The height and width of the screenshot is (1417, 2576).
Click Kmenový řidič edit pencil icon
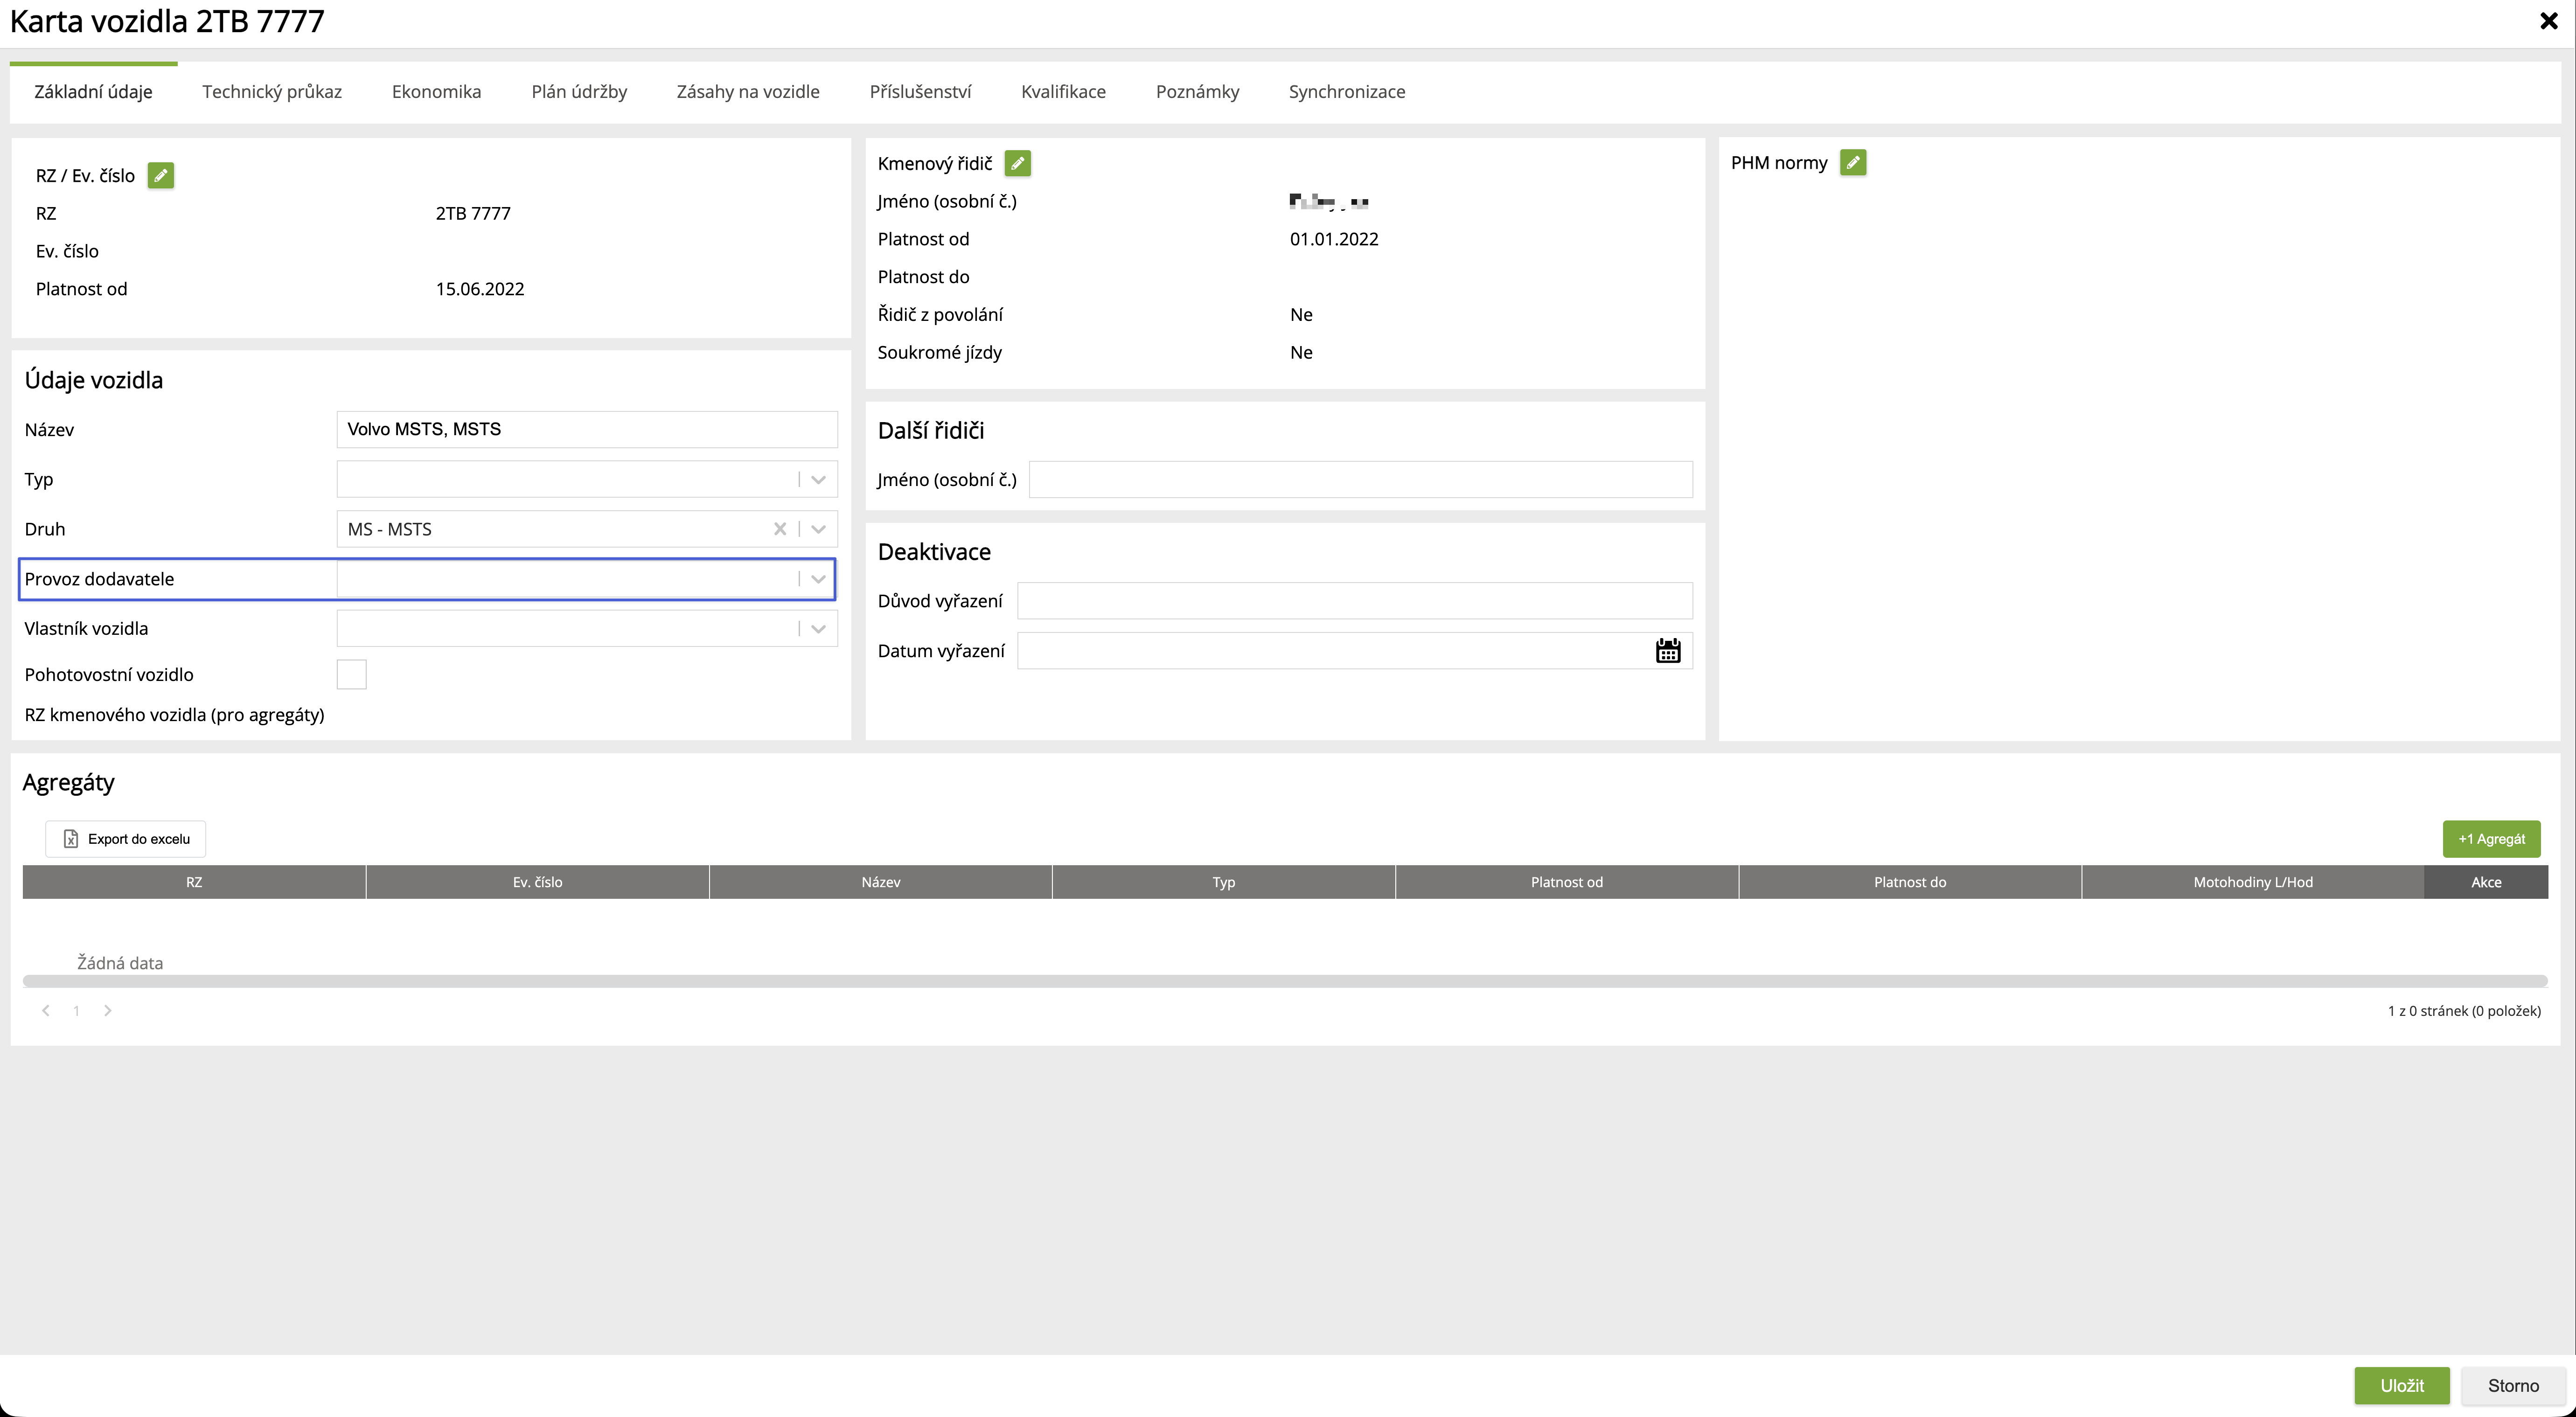point(1017,163)
